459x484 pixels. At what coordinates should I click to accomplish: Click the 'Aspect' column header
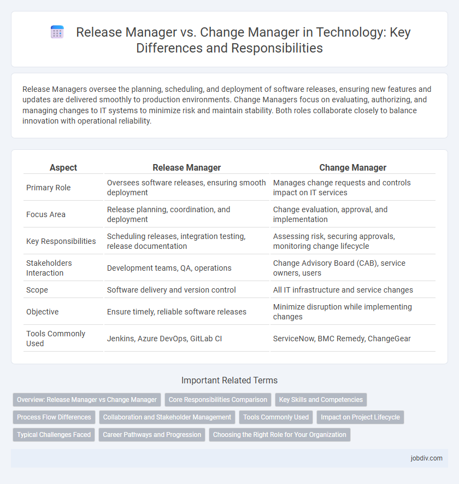pyautogui.click(x=63, y=167)
